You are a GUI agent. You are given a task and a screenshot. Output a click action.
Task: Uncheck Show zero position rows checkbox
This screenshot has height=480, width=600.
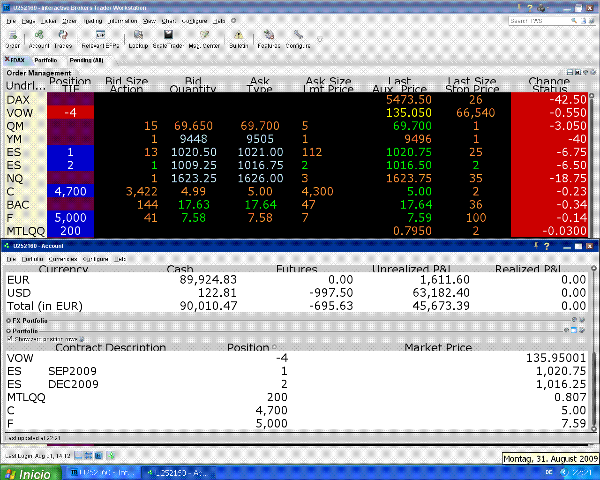pos(10,339)
